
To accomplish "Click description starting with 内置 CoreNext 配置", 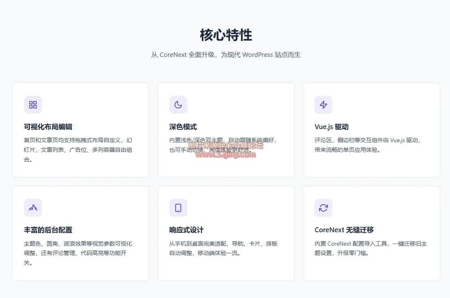I will [370, 248].
